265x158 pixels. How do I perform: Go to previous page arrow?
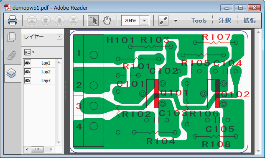pyautogui.click(x=46, y=21)
